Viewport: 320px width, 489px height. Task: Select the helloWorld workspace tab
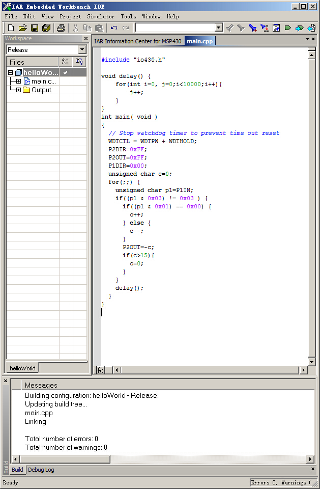click(22, 368)
